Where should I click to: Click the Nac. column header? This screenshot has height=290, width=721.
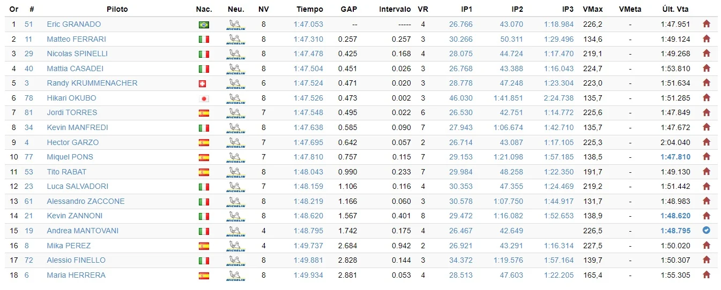pyautogui.click(x=204, y=9)
